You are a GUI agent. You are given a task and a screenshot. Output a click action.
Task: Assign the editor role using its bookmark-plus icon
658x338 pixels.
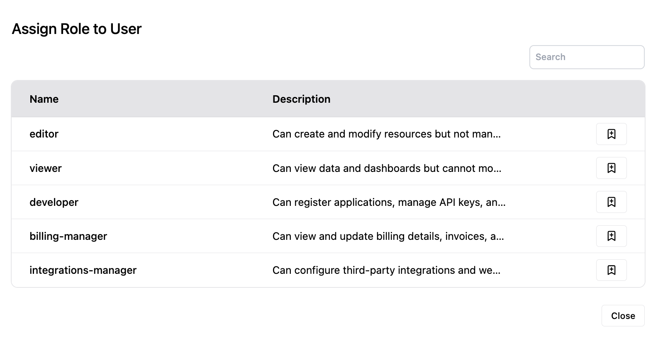(612, 134)
